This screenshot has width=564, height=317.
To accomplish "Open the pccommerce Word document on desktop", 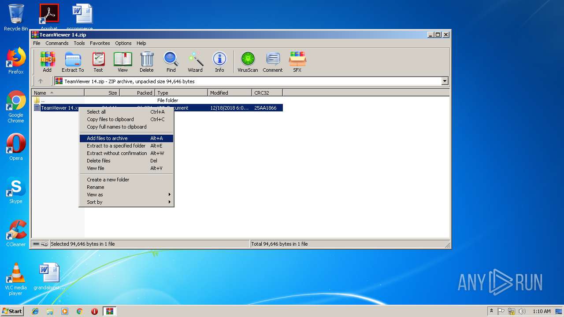I will click(82, 16).
